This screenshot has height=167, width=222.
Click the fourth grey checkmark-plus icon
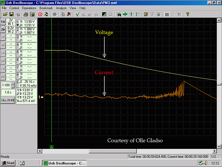pos(97,14)
